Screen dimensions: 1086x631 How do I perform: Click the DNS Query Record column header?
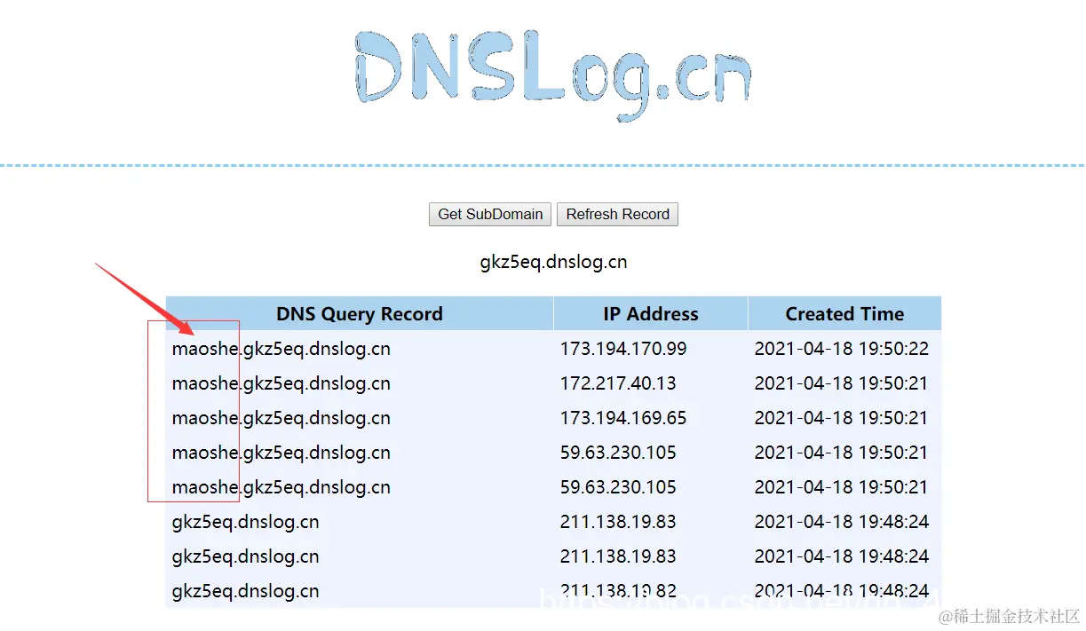point(360,313)
